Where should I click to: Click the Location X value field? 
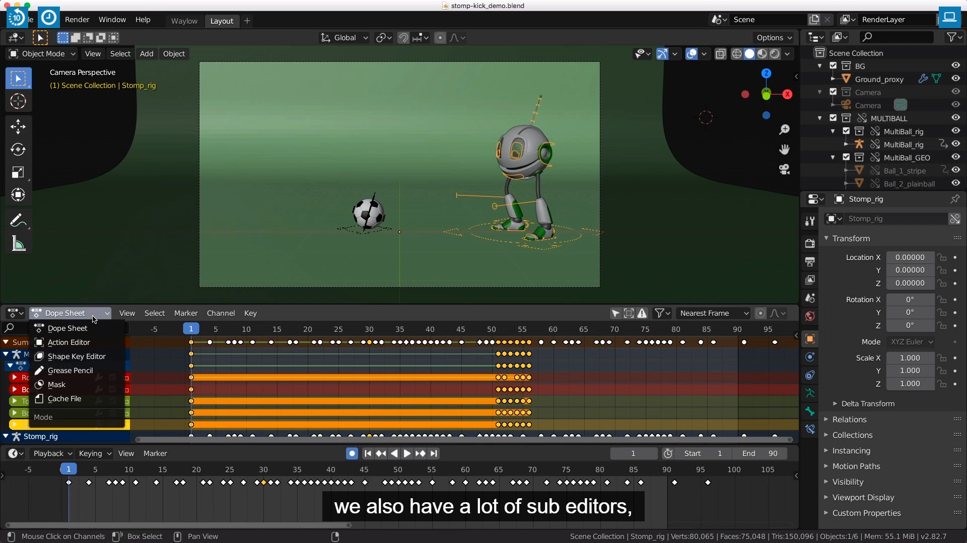(x=910, y=257)
